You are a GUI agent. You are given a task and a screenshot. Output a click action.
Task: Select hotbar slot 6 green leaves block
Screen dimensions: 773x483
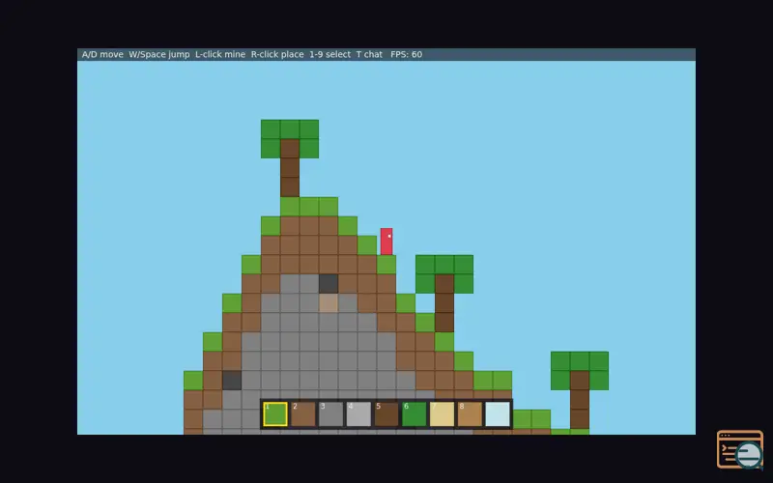[x=415, y=414]
